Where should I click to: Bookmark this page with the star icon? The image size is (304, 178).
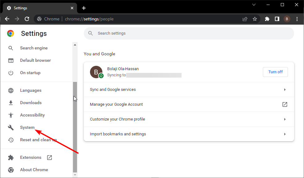255,19
